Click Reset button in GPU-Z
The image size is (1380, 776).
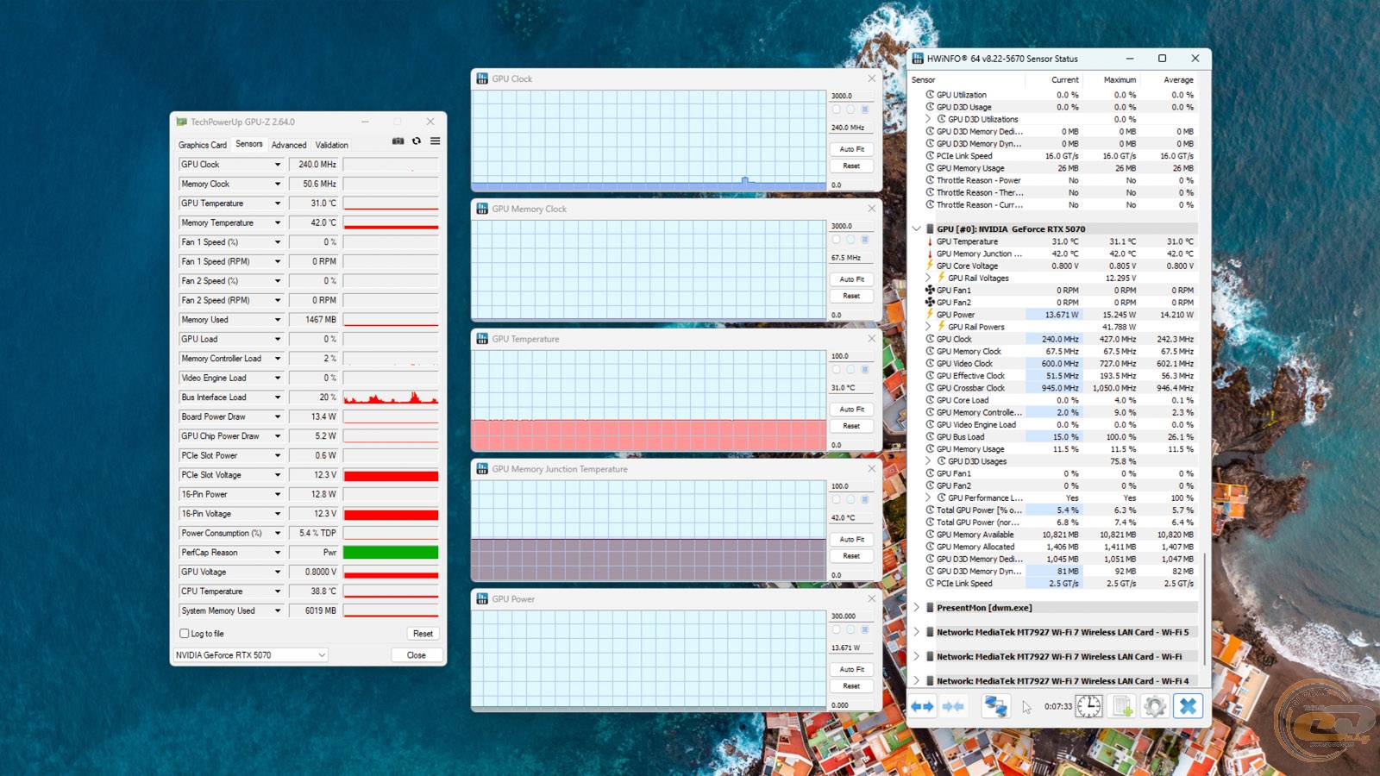click(423, 634)
